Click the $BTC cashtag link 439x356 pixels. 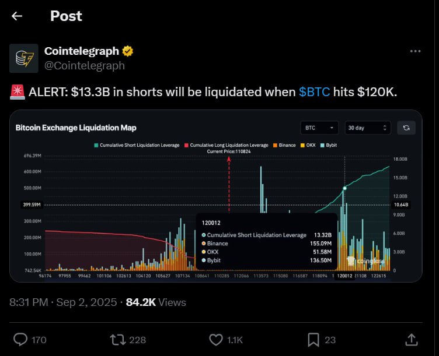[x=314, y=92]
